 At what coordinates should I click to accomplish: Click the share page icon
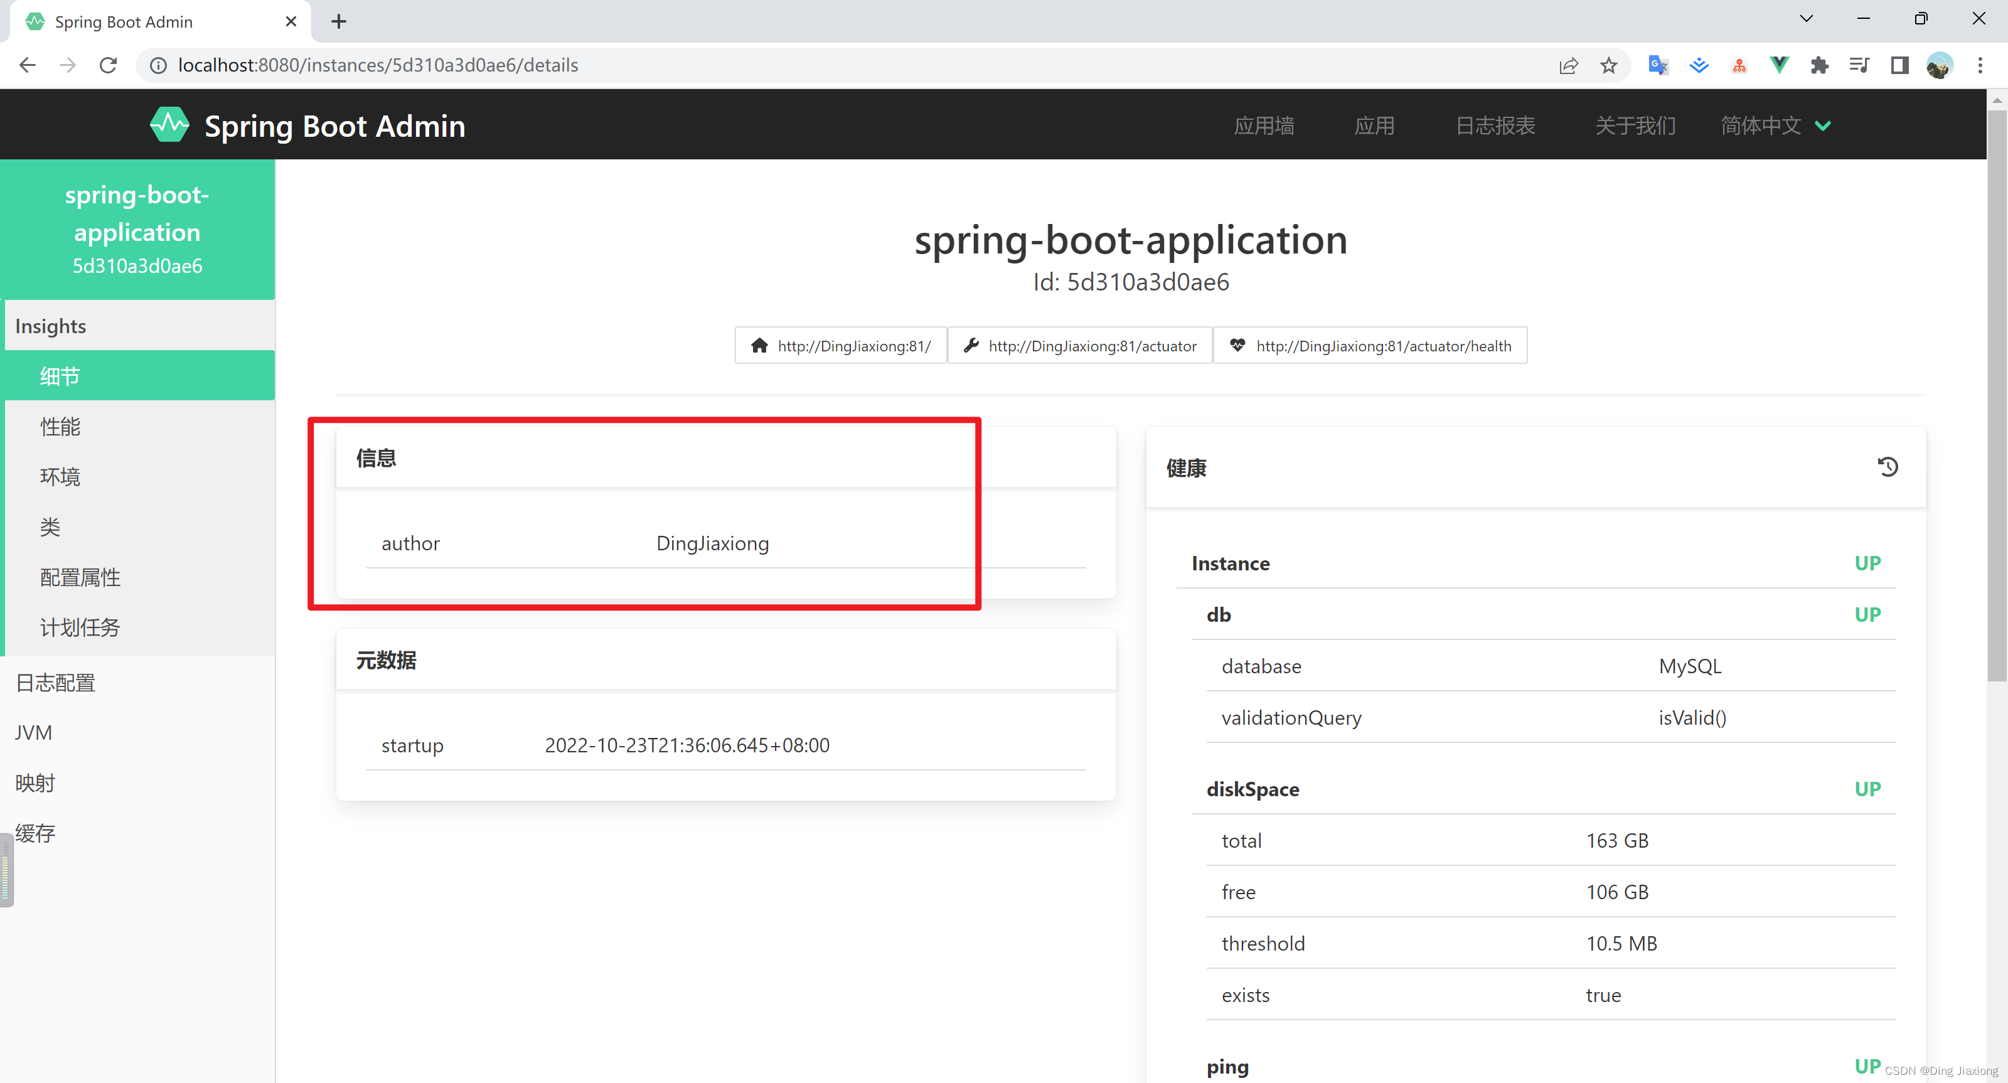(1568, 65)
